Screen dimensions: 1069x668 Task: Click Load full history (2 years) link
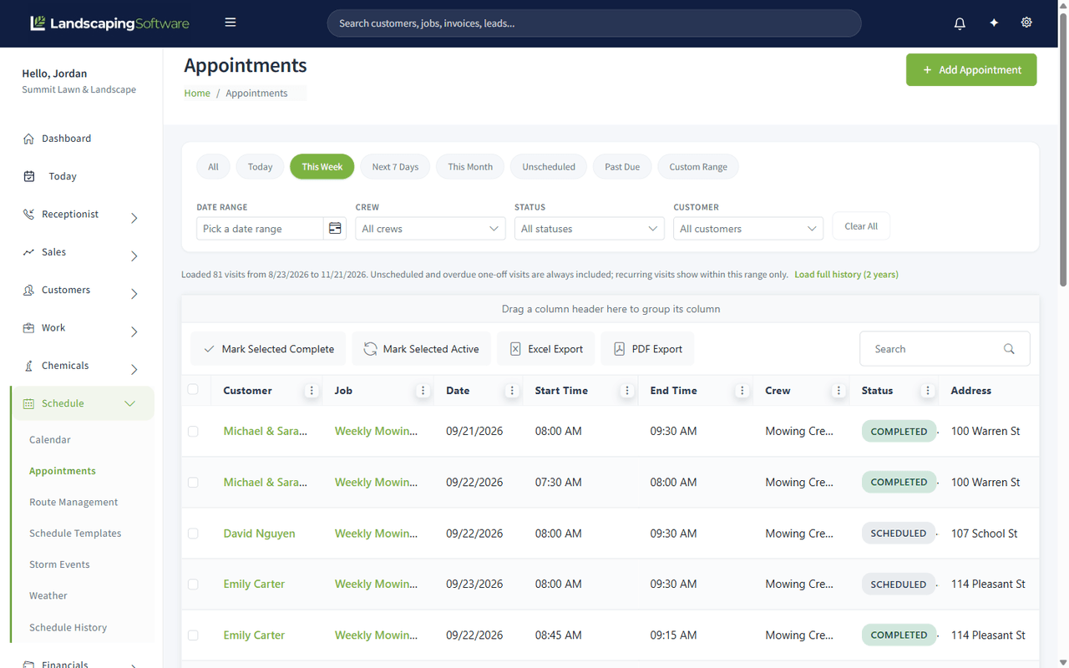click(x=846, y=275)
